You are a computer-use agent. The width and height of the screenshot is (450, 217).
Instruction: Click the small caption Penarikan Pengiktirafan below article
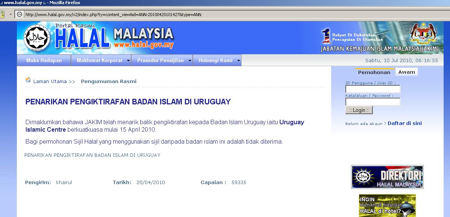(x=92, y=155)
